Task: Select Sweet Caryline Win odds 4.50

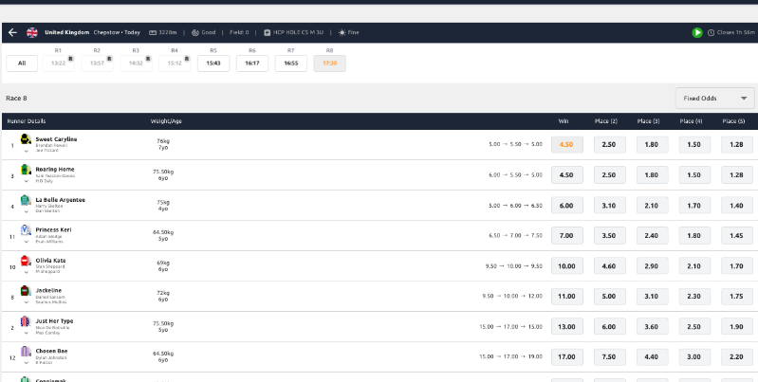Action: pyautogui.click(x=566, y=144)
